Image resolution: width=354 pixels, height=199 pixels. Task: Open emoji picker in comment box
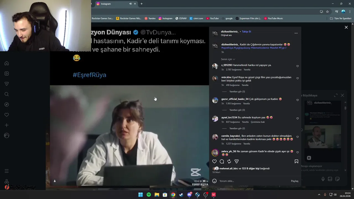pyautogui.click(x=214, y=181)
